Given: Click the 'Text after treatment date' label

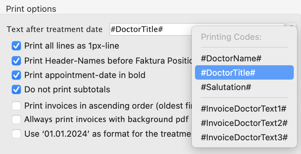Looking at the screenshot, I should coord(54,29).
